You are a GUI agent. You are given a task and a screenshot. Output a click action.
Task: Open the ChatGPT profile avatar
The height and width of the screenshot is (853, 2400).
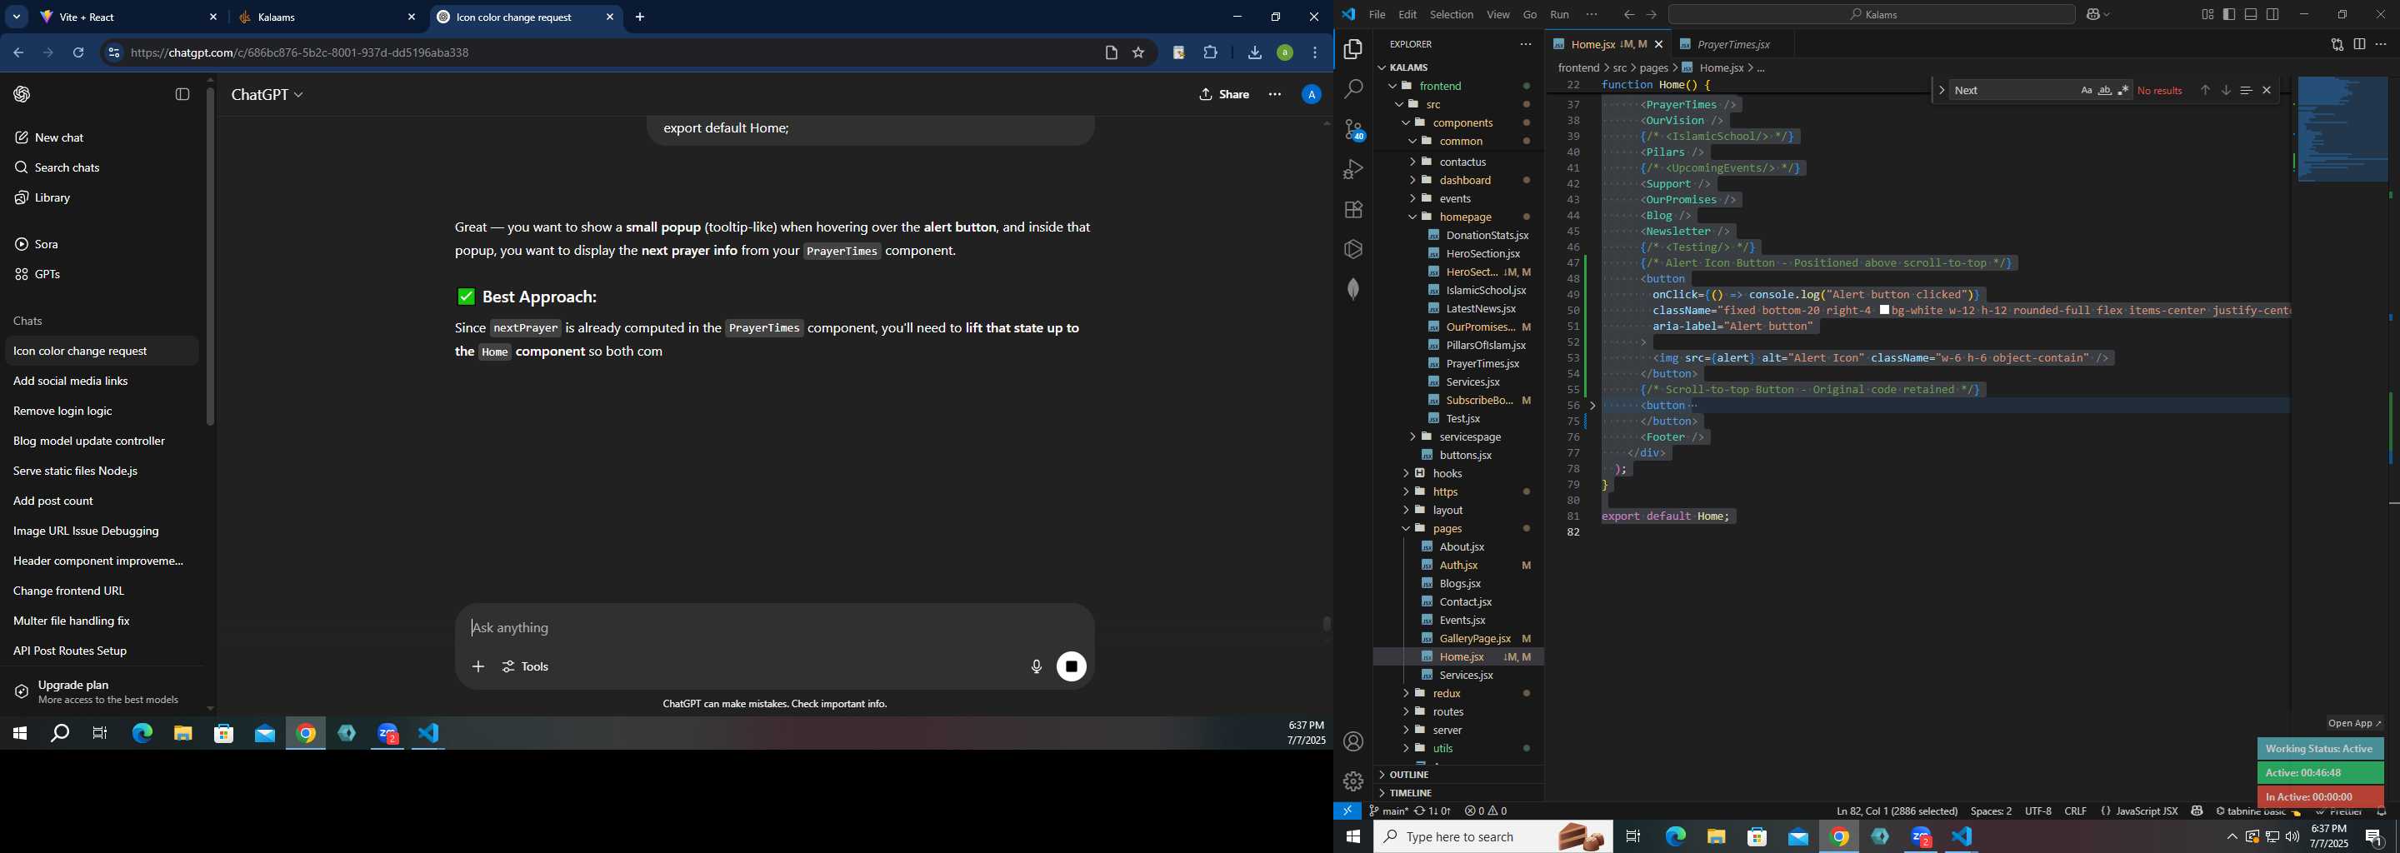click(1311, 94)
